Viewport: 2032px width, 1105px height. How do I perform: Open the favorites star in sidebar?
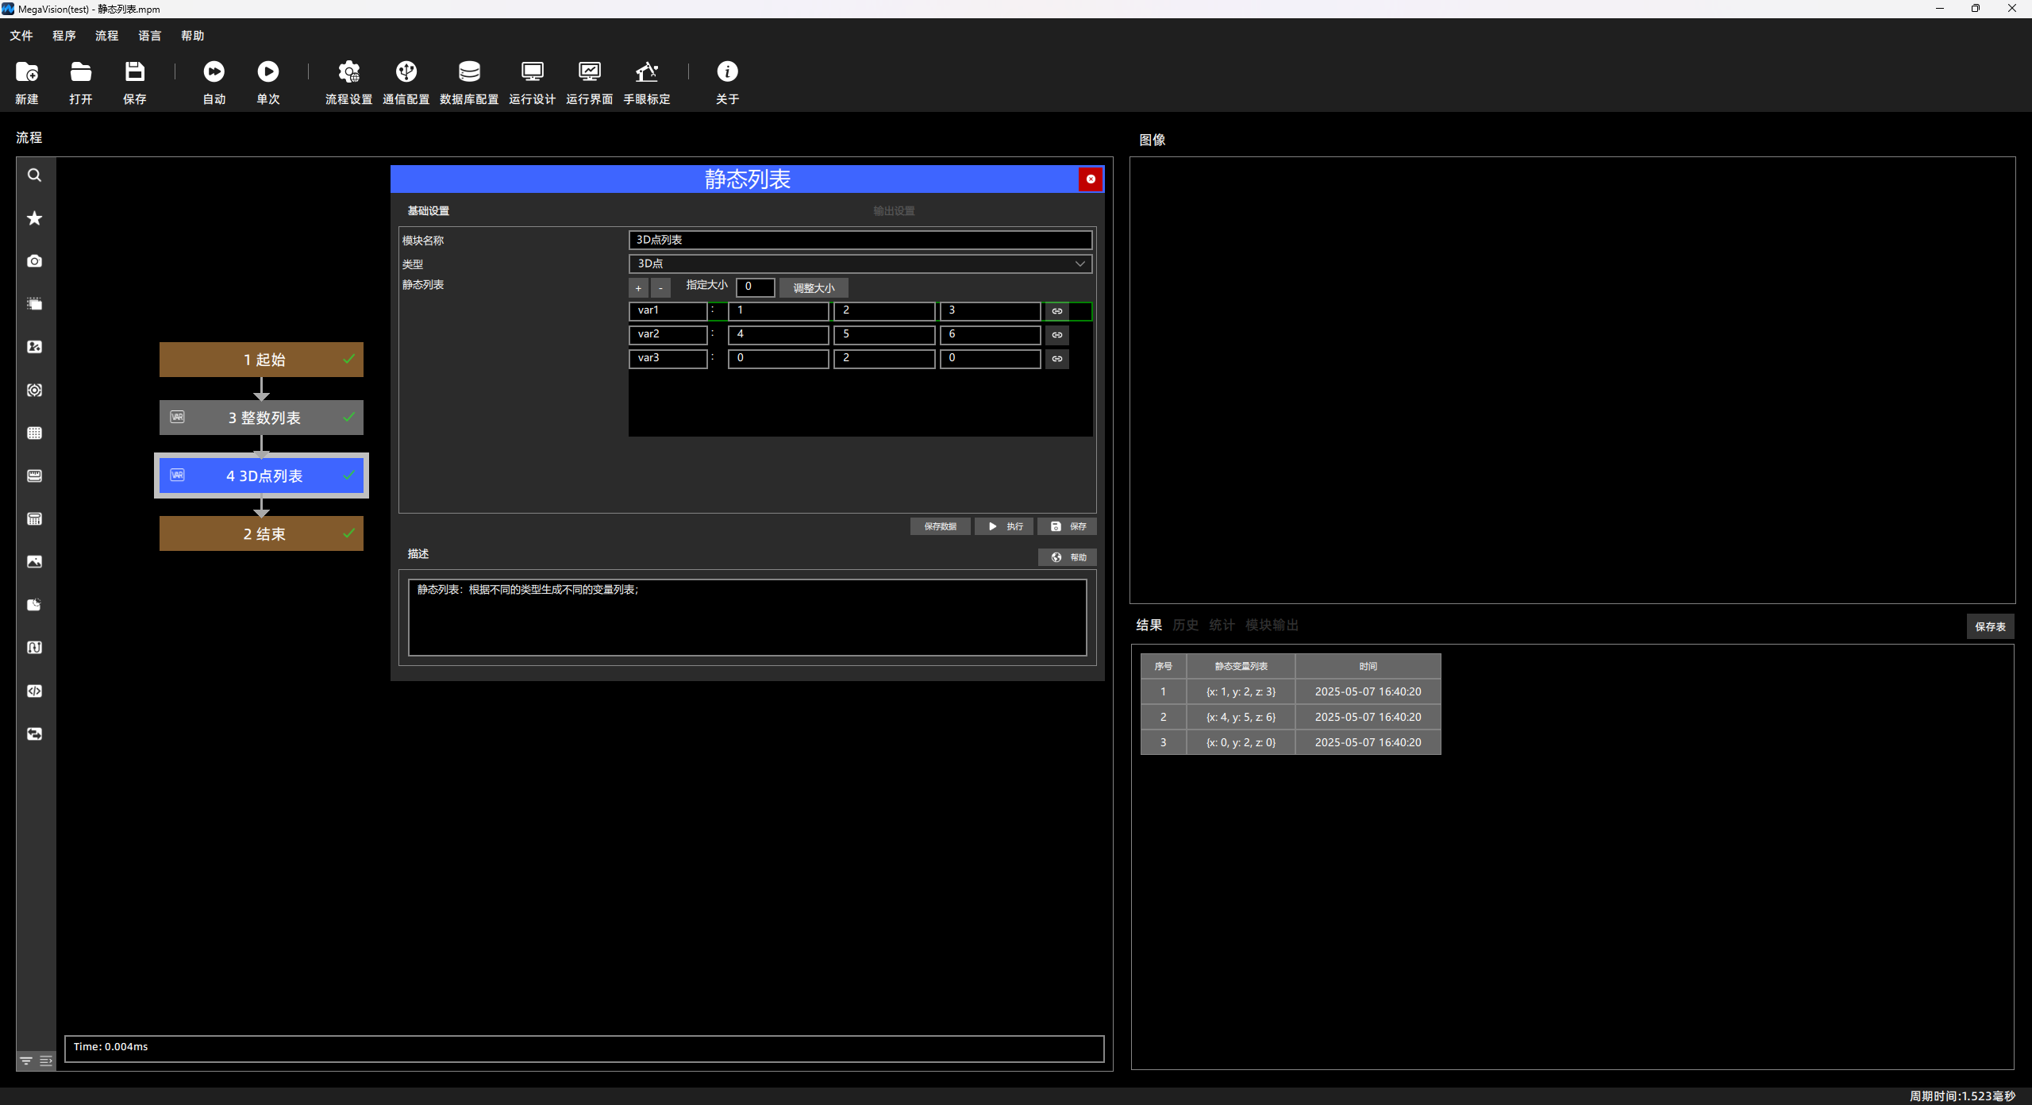tap(34, 218)
